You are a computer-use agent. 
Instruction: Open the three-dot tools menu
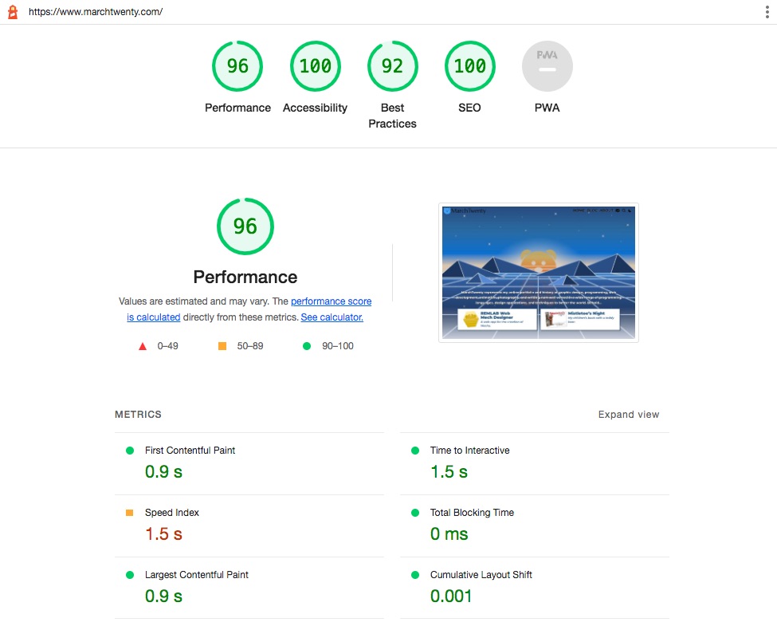click(x=767, y=12)
